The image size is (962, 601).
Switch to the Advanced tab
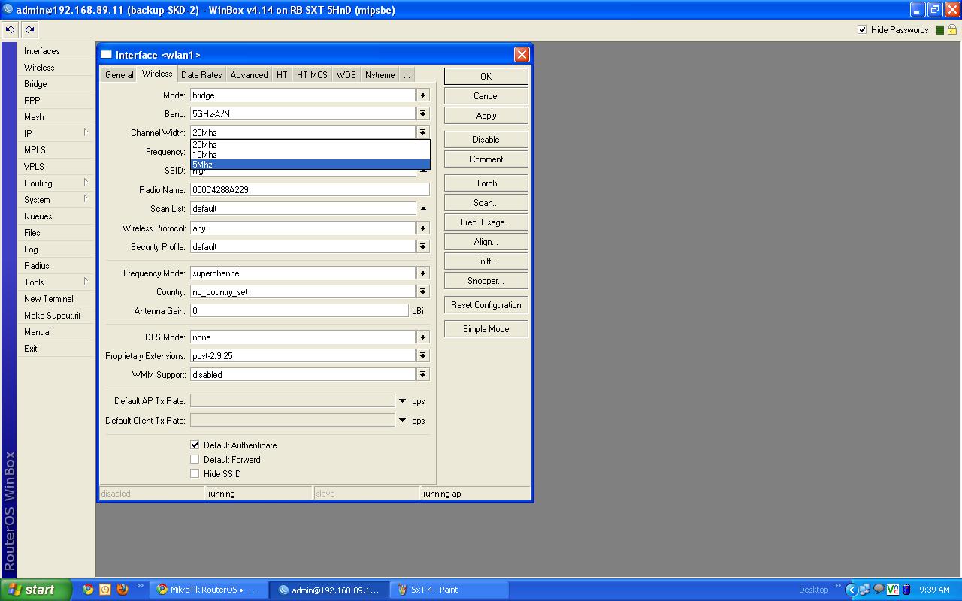coord(249,74)
